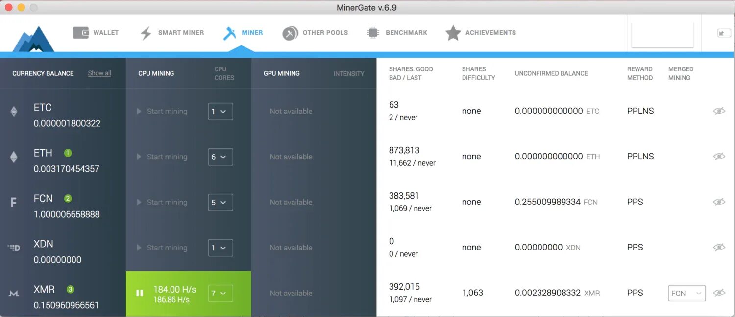
Task: Click the green badge 3 beside XMR
Action: [x=70, y=289]
